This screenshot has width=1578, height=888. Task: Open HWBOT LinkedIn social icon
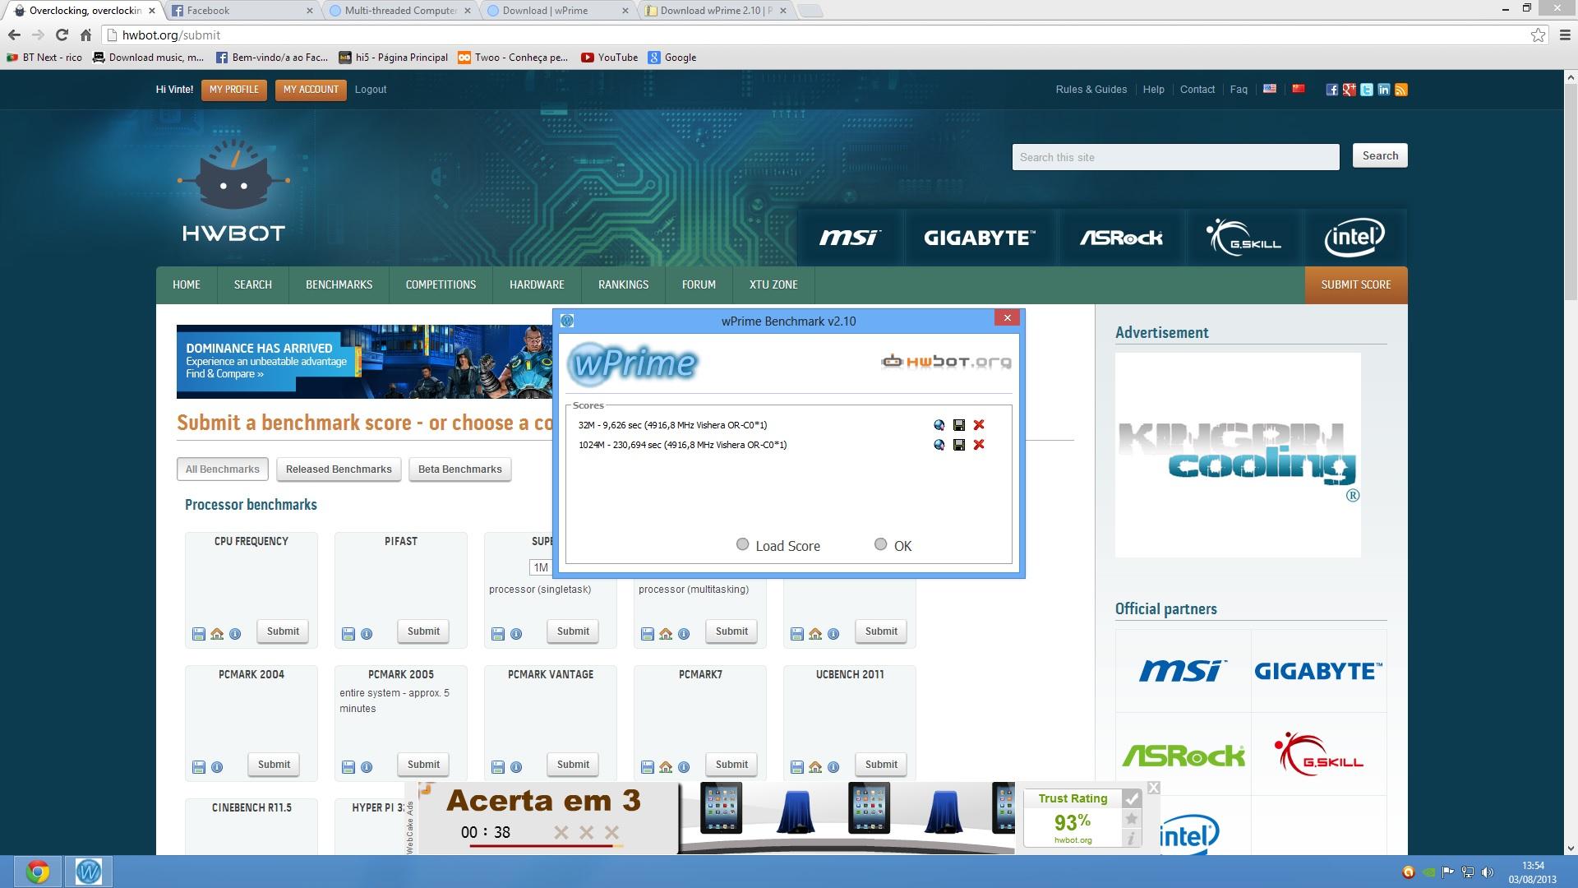coord(1383,90)
